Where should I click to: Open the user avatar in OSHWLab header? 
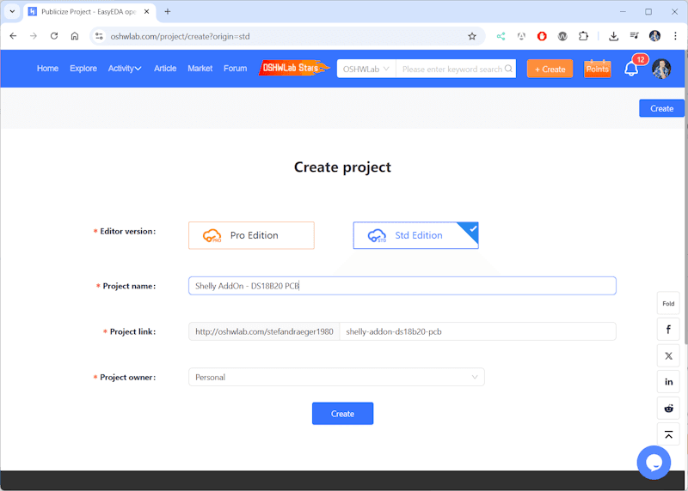point(661,69)
